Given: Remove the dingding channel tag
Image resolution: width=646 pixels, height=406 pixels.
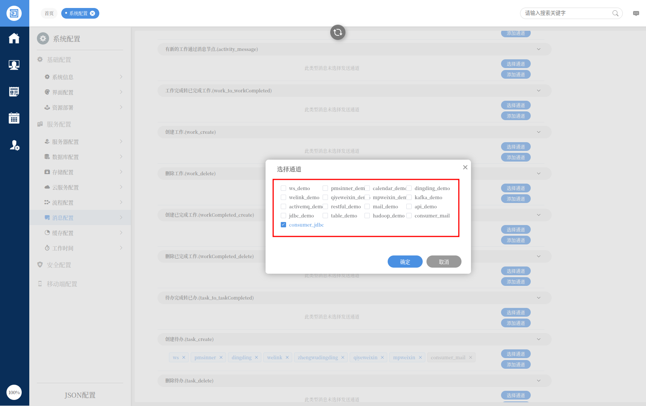Looking at the screenshot, I should pyautogui.click(x=256, y=358).
